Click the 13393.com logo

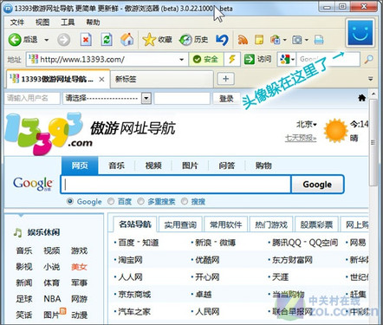point(48,133)
